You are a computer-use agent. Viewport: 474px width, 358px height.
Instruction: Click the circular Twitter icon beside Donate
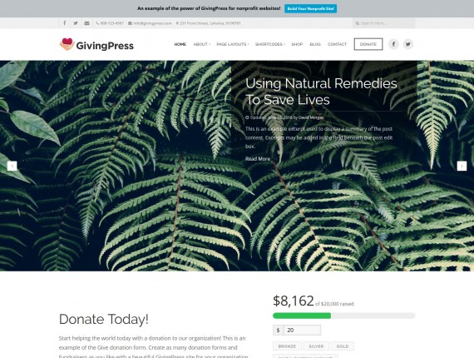click(x=407, y=44)
